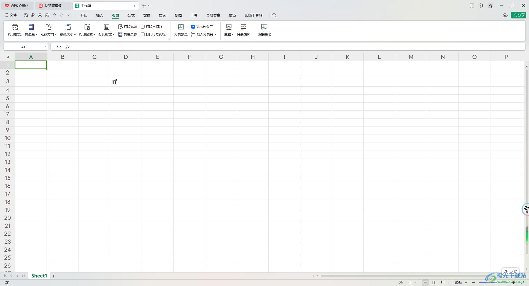Switch to Page Break Preview (分页预览)

(x=181, y=30)
